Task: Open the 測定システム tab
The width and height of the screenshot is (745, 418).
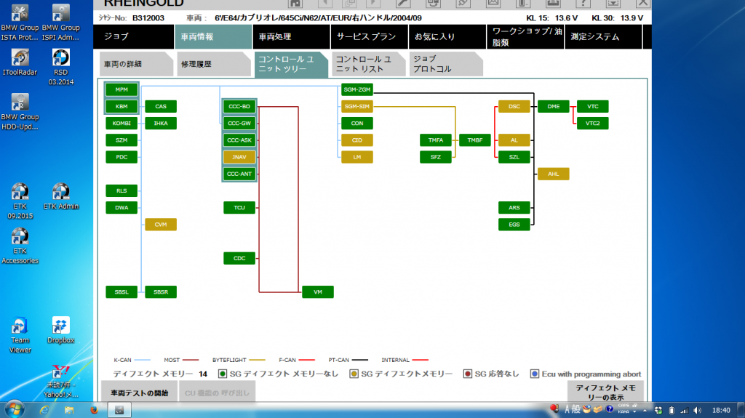Action: coord(603,36)
